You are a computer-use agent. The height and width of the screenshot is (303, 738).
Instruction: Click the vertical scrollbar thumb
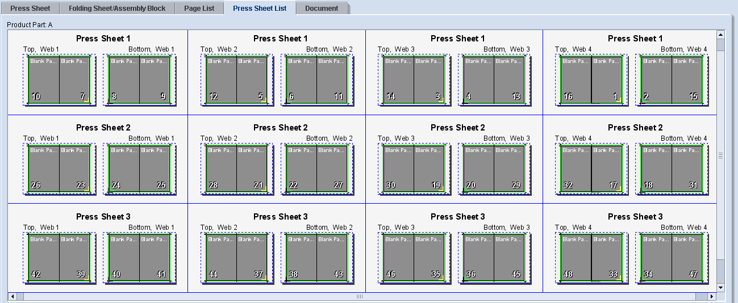(x=720, y=155)
